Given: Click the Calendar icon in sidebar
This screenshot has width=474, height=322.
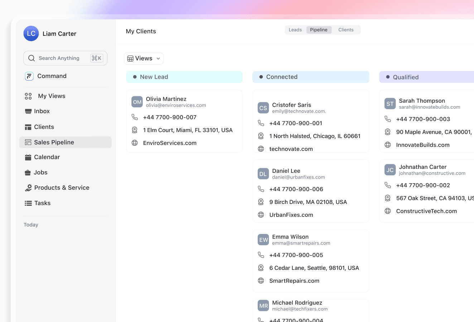Looking at the screenshot, I should [x=28, y=157].
